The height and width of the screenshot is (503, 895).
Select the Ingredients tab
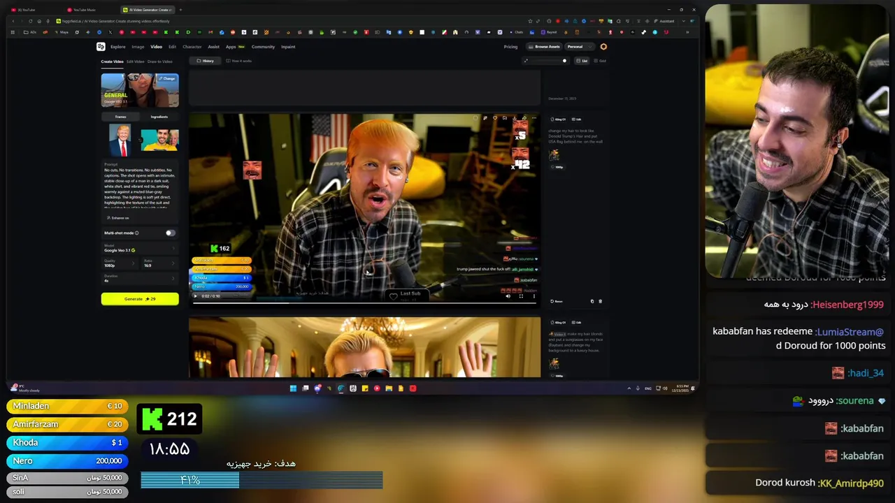pos(159,117)
